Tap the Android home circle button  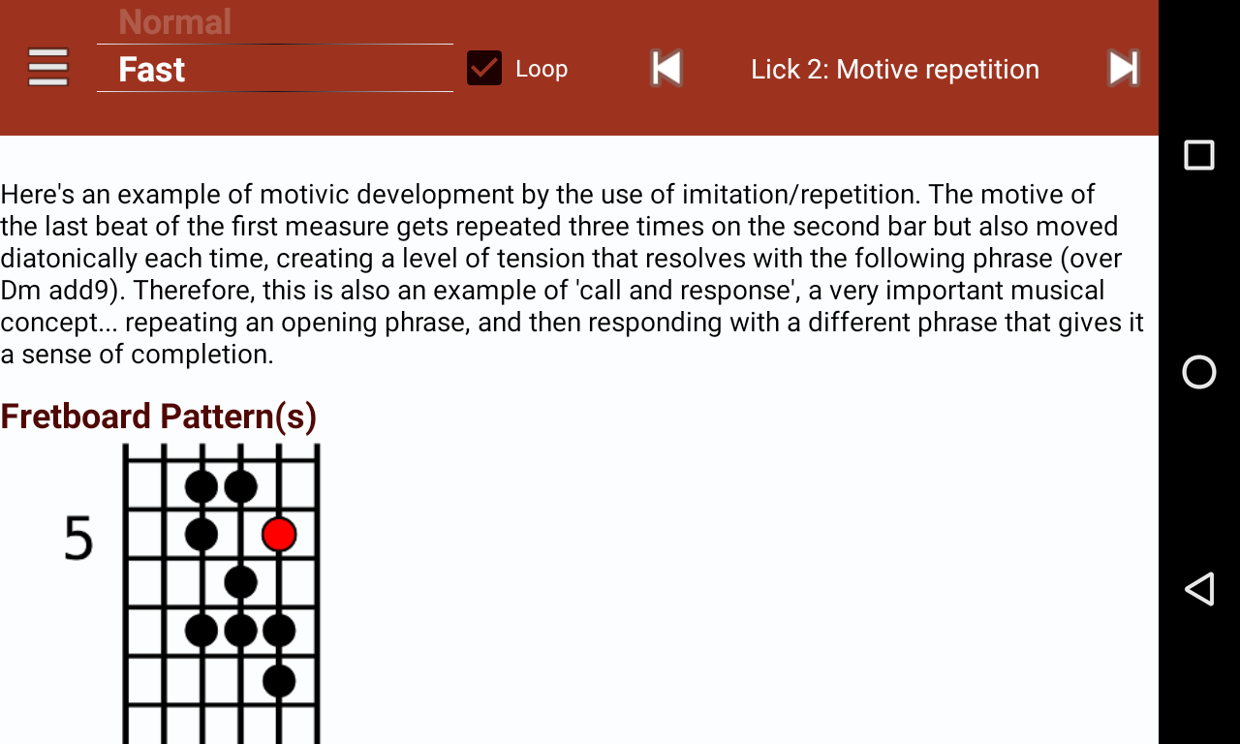click(x=1199, y=372)
